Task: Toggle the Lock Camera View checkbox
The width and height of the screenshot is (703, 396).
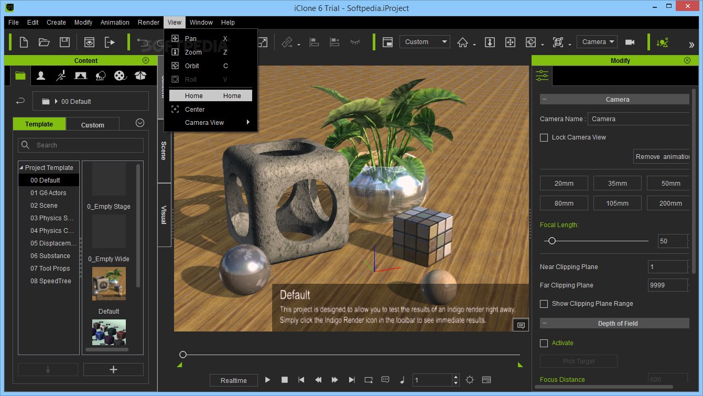Action: 544,137
